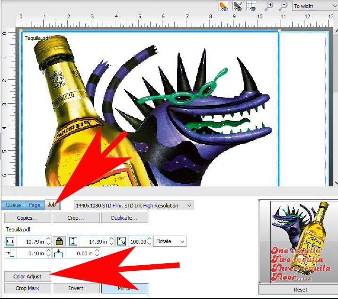Click the left margin offset icon
Screen dimensions: 338x299
[x=10, y=253]
